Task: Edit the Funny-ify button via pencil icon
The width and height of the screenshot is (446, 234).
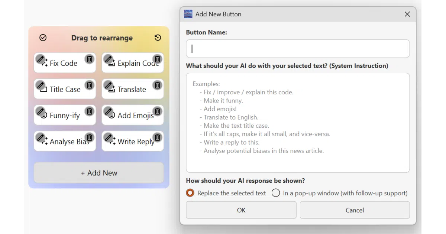Action: tap(41, 111)
